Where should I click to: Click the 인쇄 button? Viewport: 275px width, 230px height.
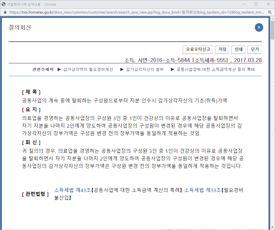(238, 50)
